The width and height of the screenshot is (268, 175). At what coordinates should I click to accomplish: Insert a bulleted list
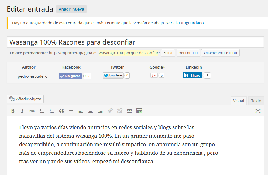(x=42, y=111)
